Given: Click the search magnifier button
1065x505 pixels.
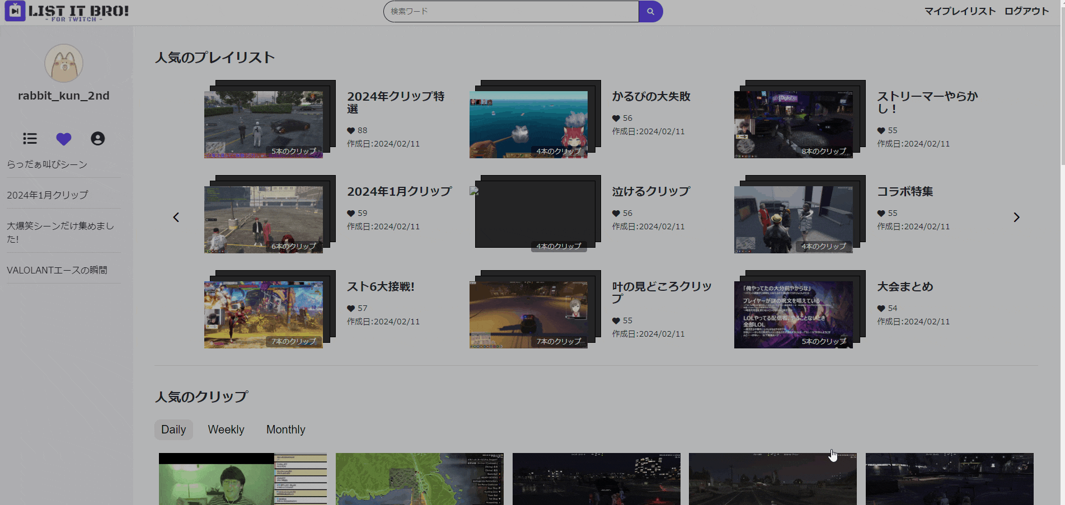Looking at the screenshot, I should [650, 11].
